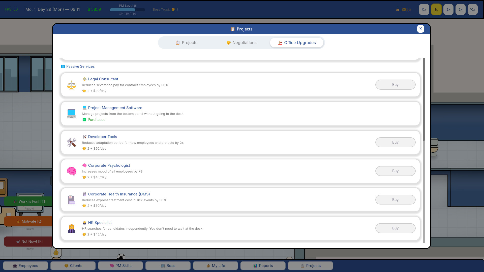The height and width of the screenshot is (272, 484).
Task: Set game speed to 5x
Action: click(460, 10)
